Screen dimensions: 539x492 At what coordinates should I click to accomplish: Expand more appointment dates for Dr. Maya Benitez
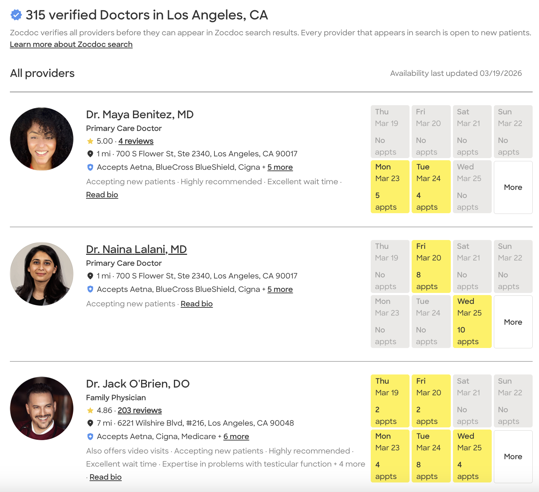coord(513,187)
